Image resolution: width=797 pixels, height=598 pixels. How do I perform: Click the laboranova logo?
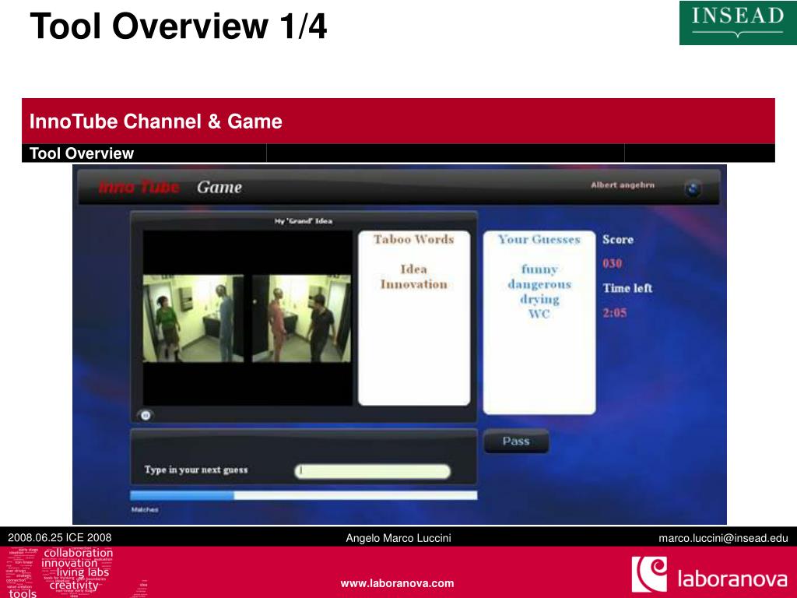(x=710, y=575)
